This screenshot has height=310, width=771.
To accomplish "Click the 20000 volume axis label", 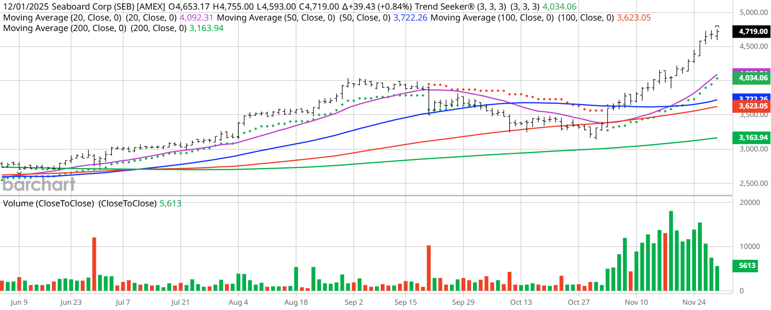I will point(750,203).
